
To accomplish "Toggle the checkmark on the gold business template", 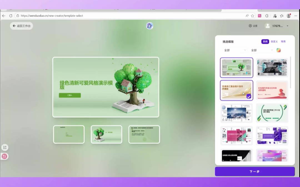I will point(249,96).
